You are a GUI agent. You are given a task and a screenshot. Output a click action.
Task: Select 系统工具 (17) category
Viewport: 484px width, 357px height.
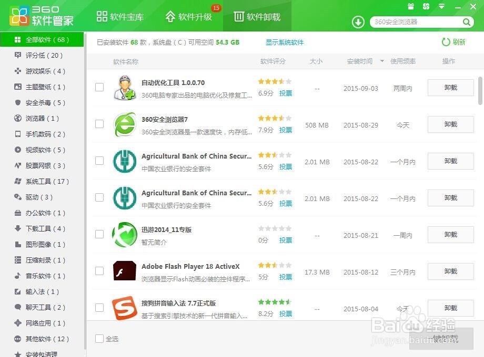click(x=42, y=182)
